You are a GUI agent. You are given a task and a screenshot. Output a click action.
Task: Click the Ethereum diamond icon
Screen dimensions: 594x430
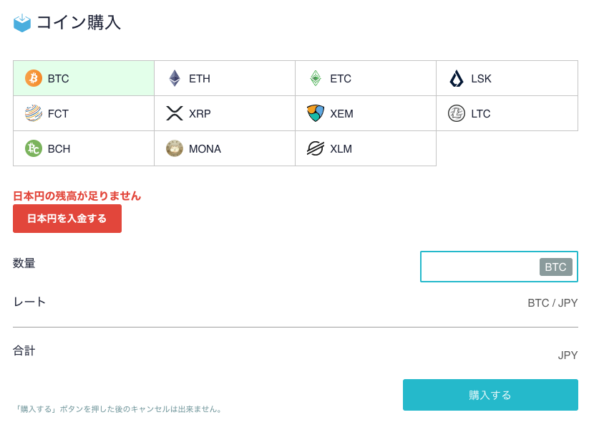coord(175,78)
